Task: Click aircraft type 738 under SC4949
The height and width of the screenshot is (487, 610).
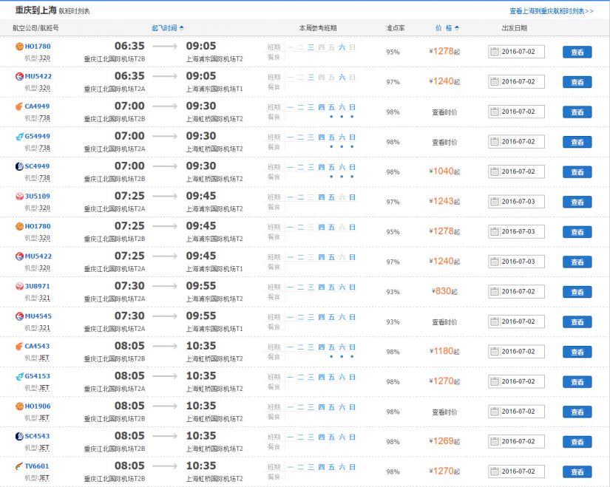Action: point(44,178)
